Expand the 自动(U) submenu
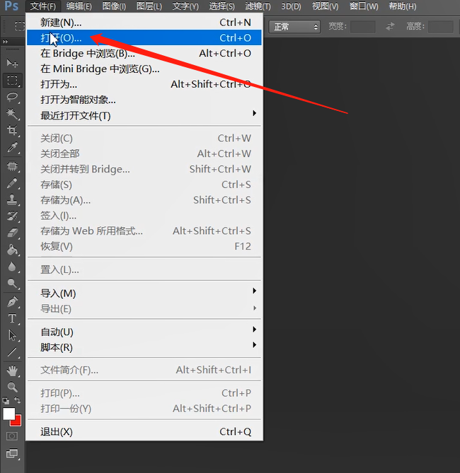This screenshot has width=460, height=473. point(144,332)
